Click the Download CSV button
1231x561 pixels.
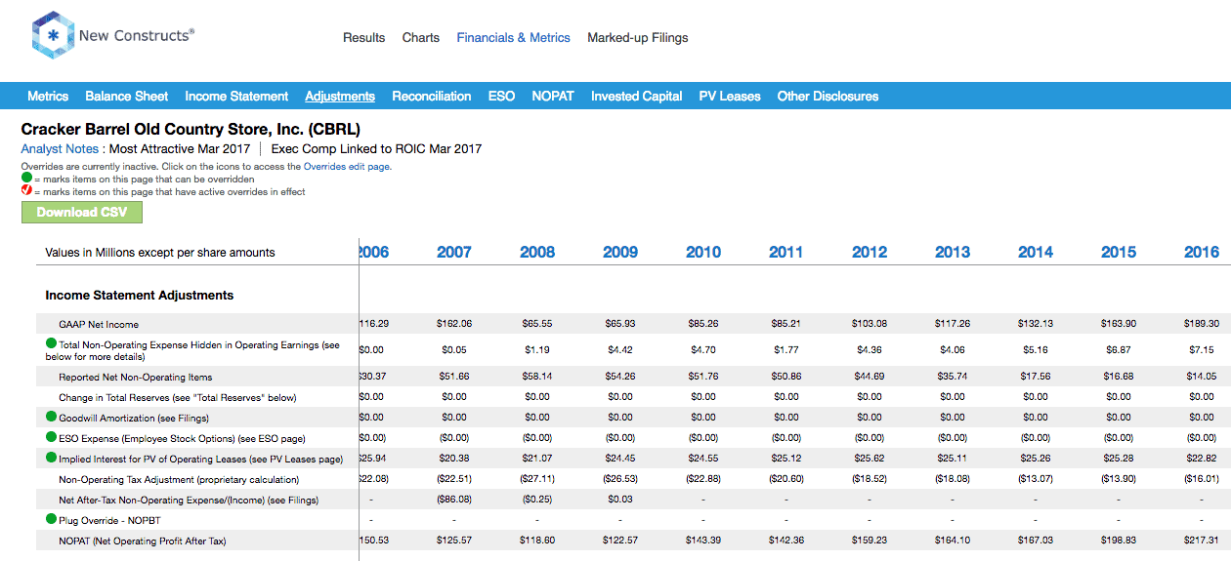tap(81, 212)
